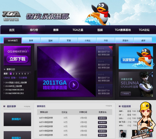
Task: Select the 军旗 tab
Action: (69, 41)
